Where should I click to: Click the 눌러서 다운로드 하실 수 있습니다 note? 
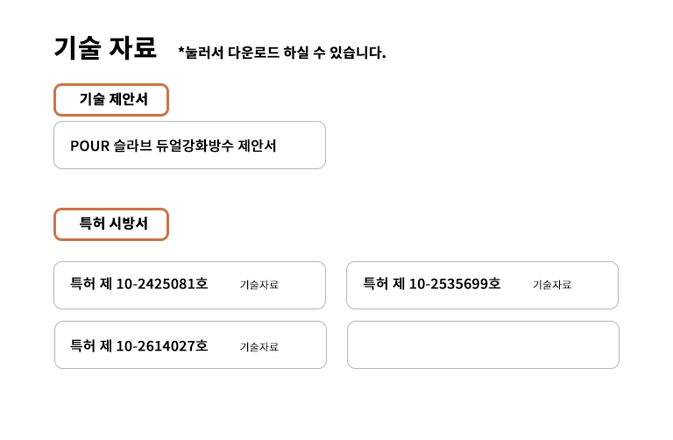pos(282,53)
